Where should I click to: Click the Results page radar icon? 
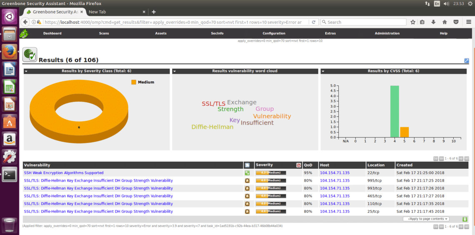coord(30,55)
